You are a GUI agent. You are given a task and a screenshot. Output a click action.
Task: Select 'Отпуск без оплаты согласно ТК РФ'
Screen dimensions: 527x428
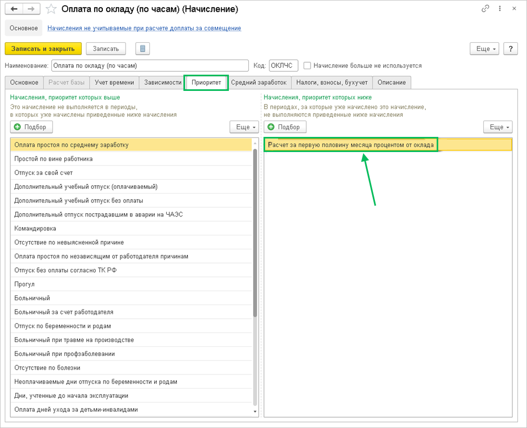[131, 271]
